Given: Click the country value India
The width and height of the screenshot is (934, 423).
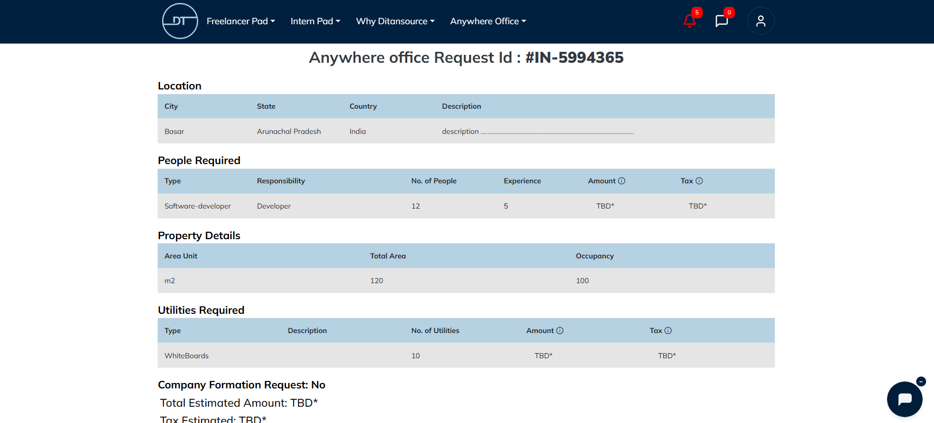Looking at the screenshot, I should pos(358,131).
